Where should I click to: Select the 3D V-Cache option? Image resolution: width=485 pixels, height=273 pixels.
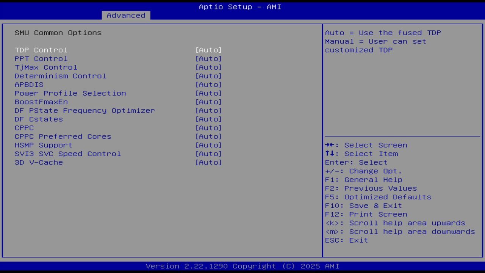pyautogui.click(x=39, y=162)
